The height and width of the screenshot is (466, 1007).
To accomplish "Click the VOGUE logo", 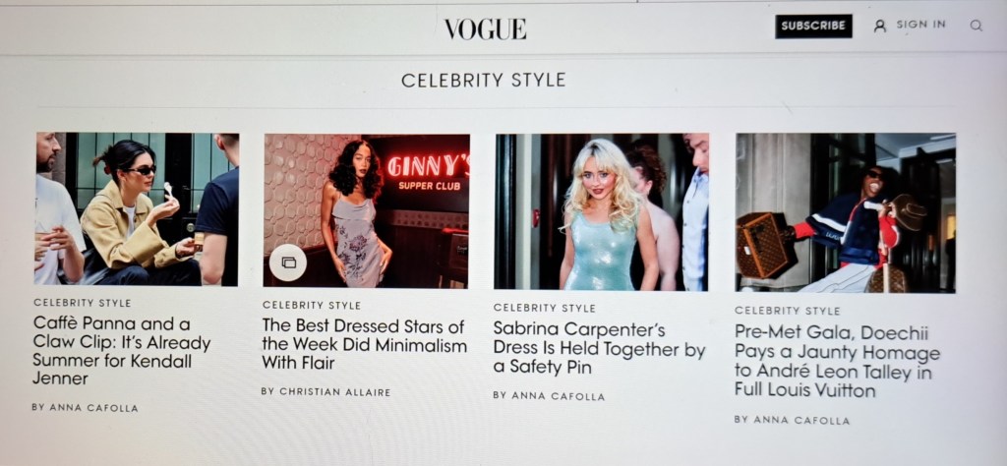I will [486, 29].
